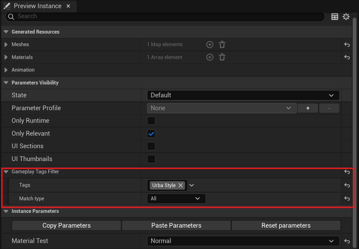This screenshot has height=249, width=359.
Task: Click the State label
Action: click(19, 95)
